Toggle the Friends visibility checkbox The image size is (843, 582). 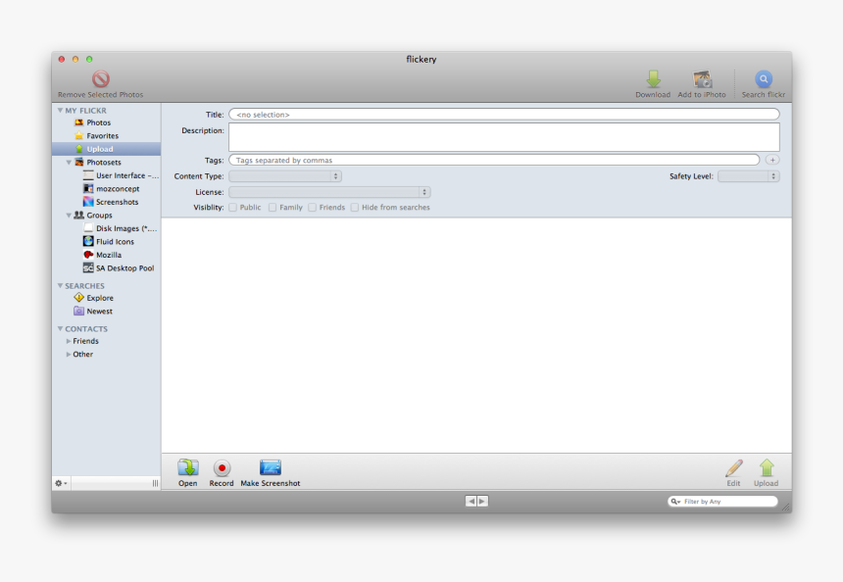coord(313,208)
